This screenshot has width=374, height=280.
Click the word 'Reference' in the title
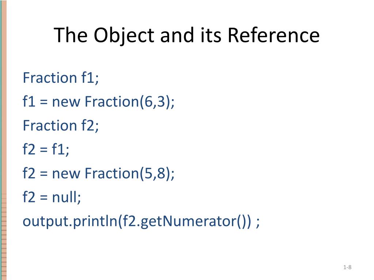tap(274, 35)
